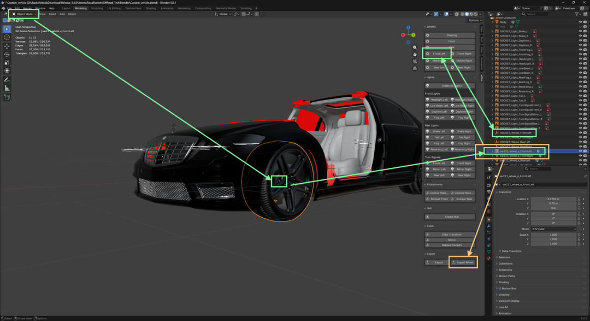Image resolution: width=590 pixels, height=321 pixels.
Task: Open Object Constraints properties tab icon
Action: pos(488,246)
